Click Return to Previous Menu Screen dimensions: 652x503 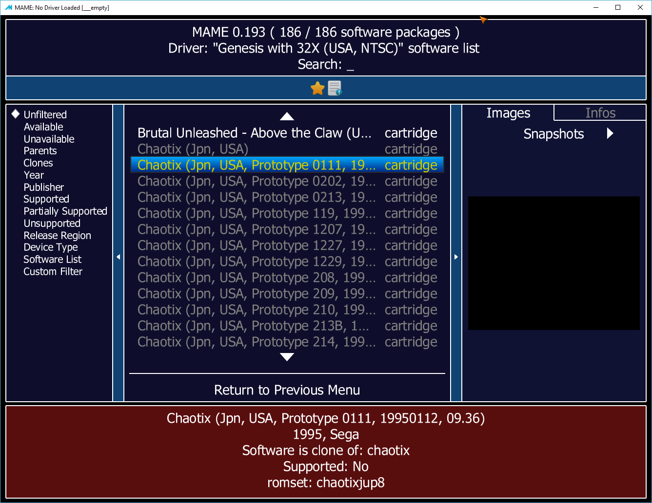(x=287, y=390)
